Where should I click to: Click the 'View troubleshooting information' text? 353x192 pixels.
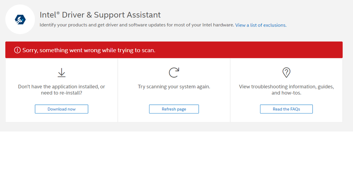286,90
